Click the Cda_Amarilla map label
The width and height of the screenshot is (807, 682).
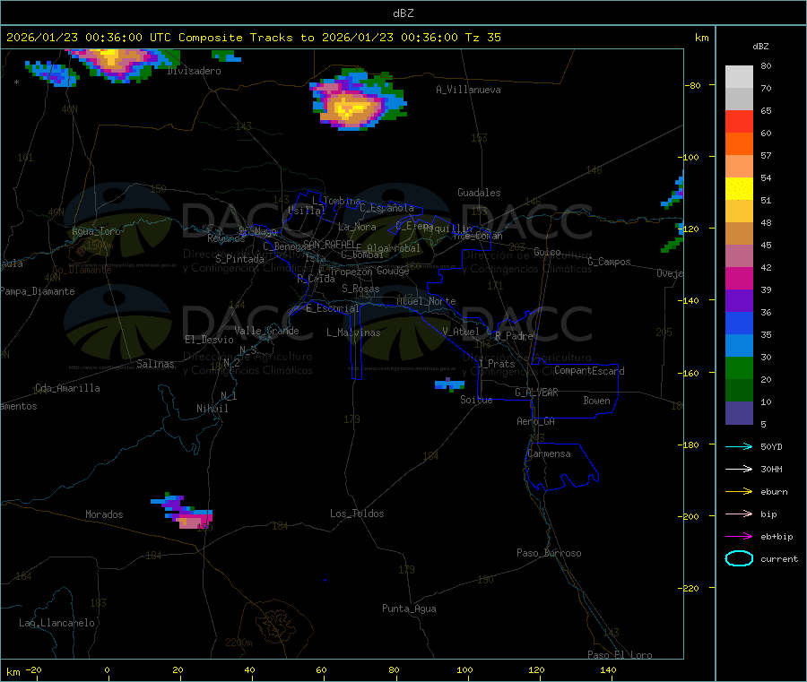(67, 388)
